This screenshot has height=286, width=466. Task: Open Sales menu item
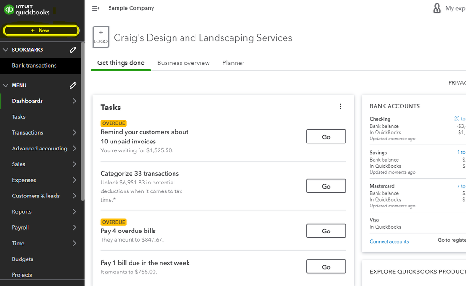coord(19,164)
